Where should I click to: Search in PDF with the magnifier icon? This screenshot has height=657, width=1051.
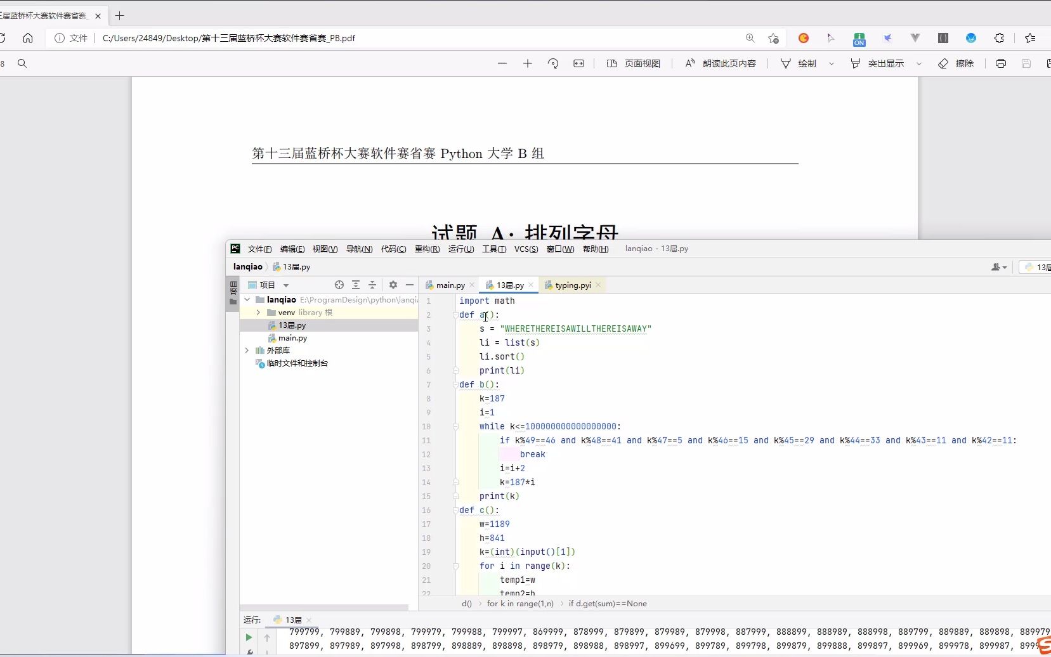pos(22,63)
